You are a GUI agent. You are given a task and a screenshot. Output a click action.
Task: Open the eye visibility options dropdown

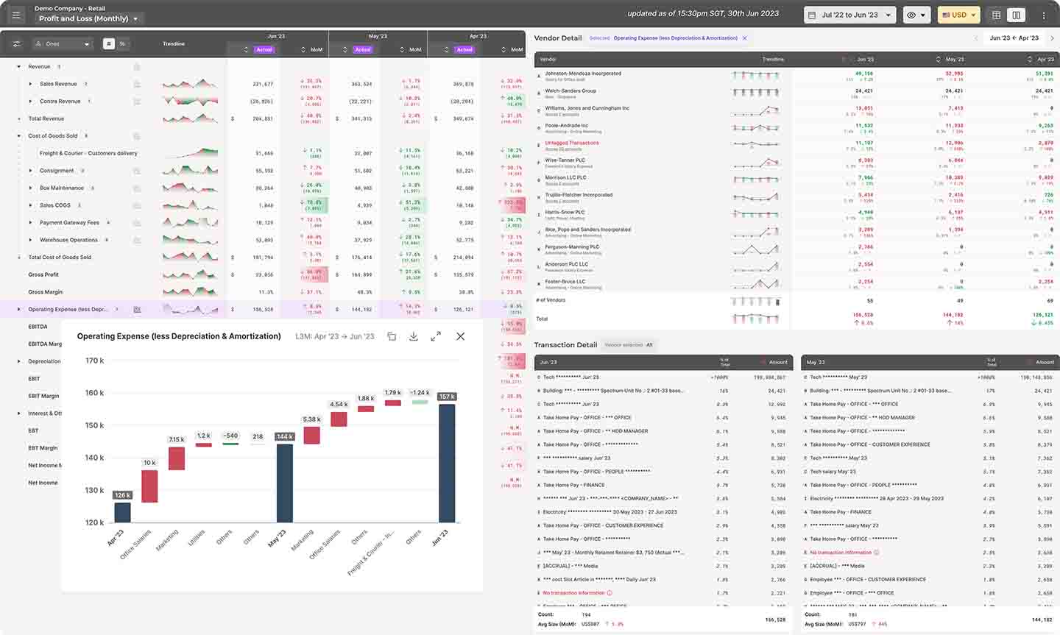coord(916,15)
